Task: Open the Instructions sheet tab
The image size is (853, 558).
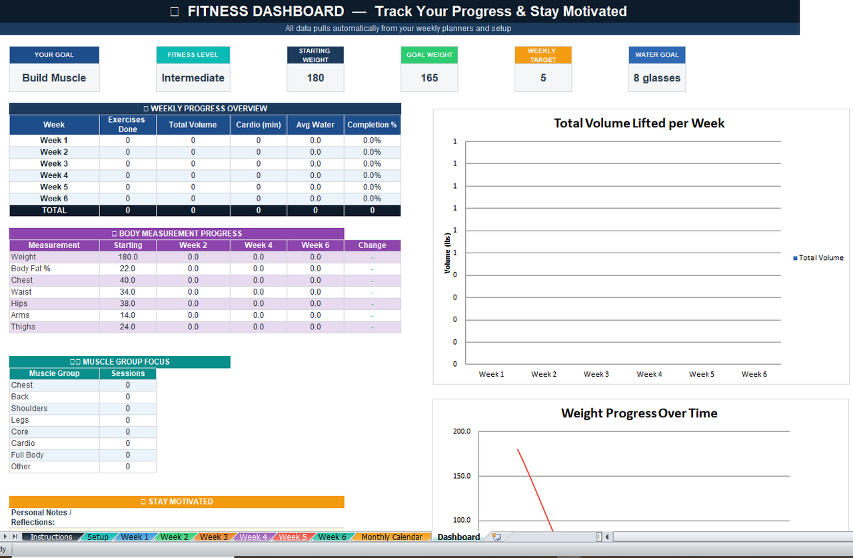Action: [x=51, y=537]
